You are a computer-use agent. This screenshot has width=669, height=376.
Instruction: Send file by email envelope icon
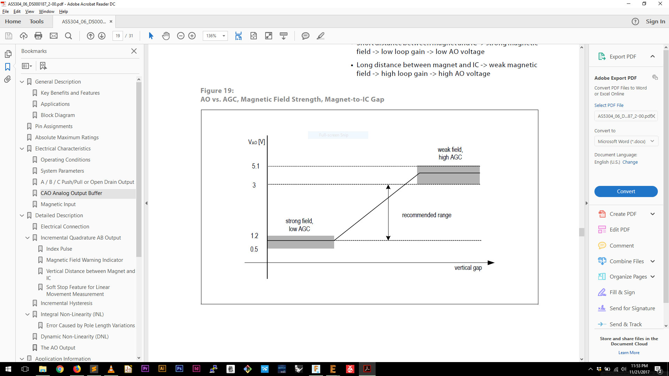53,36
